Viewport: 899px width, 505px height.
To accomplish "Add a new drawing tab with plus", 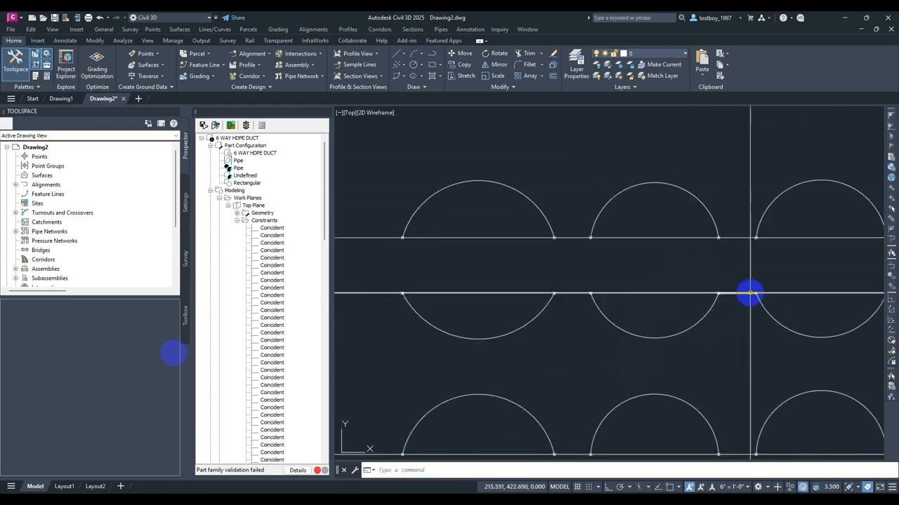I will click(x=138, y=99).
